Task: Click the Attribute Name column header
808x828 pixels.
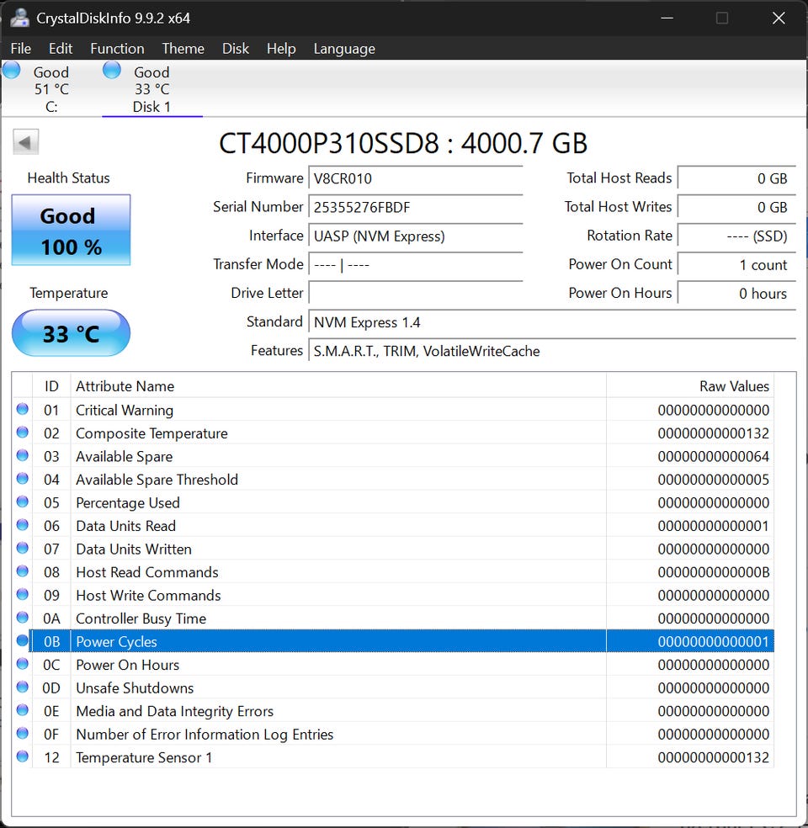Action: point(338,386)
